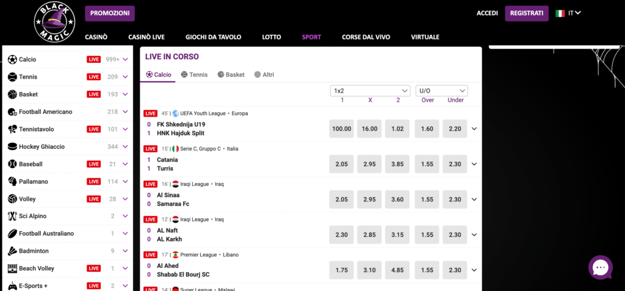
Task: Click the Black Magic wizard hat logo
Action: point(54,21)
